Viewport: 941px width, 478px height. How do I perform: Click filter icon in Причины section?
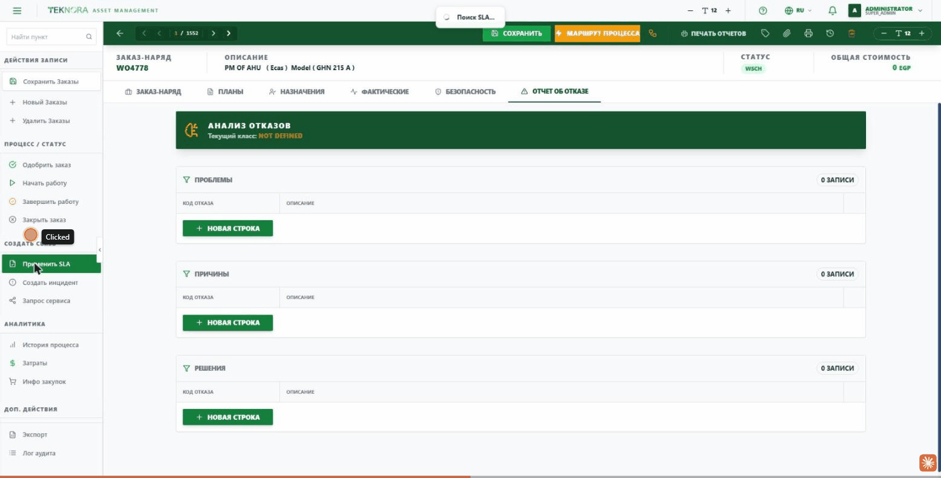click(187, 274)
